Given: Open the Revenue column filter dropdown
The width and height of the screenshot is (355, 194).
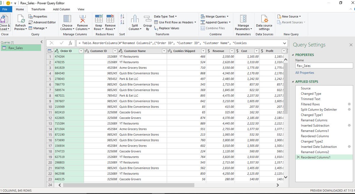Looking at the screenshot, I should coord(232,51).
